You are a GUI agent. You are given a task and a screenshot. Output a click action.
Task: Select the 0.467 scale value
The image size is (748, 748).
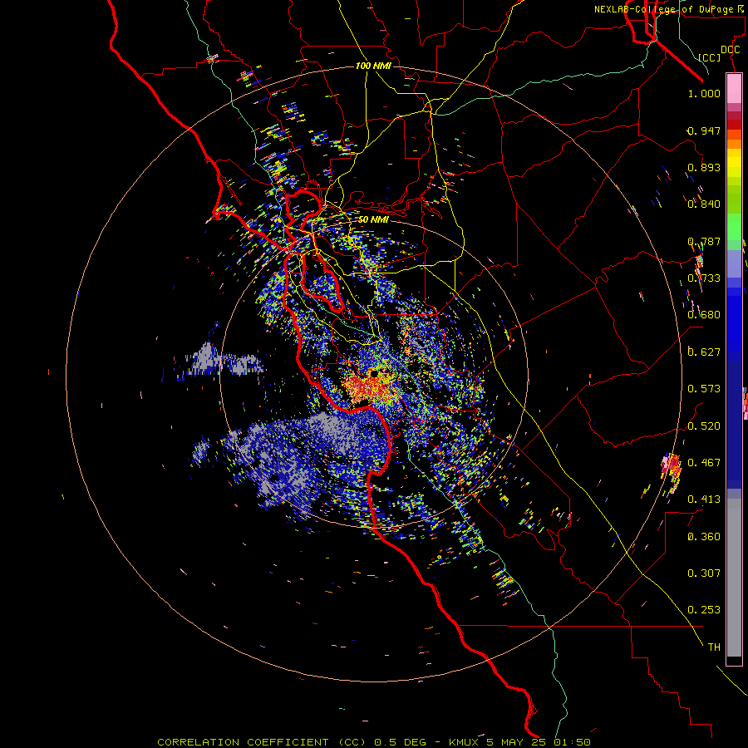coord(704,463)
